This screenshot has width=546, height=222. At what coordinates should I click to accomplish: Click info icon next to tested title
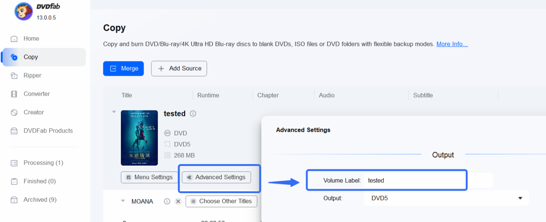pos(193,114)
